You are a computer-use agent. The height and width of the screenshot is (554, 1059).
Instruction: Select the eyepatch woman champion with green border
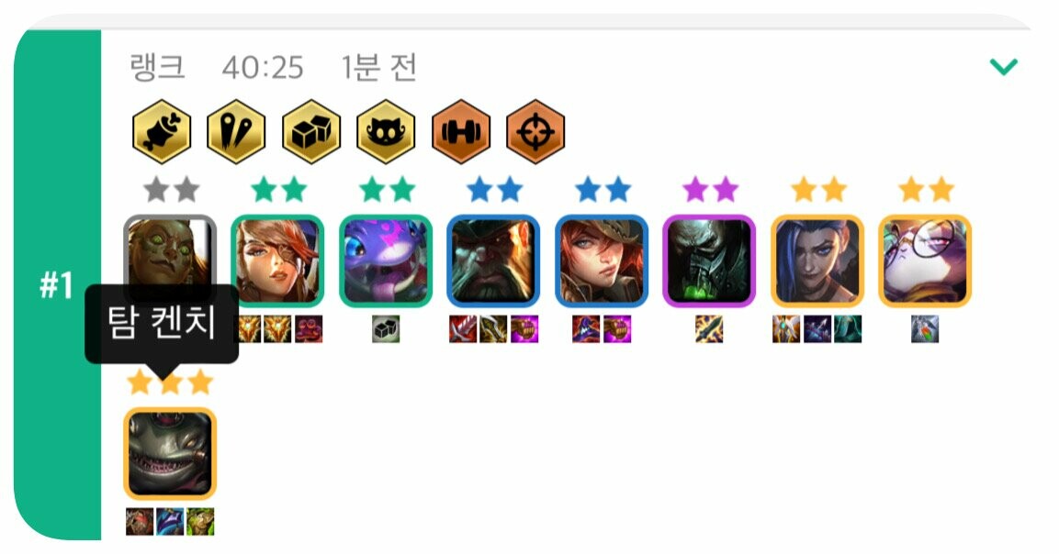click(277, 260)
